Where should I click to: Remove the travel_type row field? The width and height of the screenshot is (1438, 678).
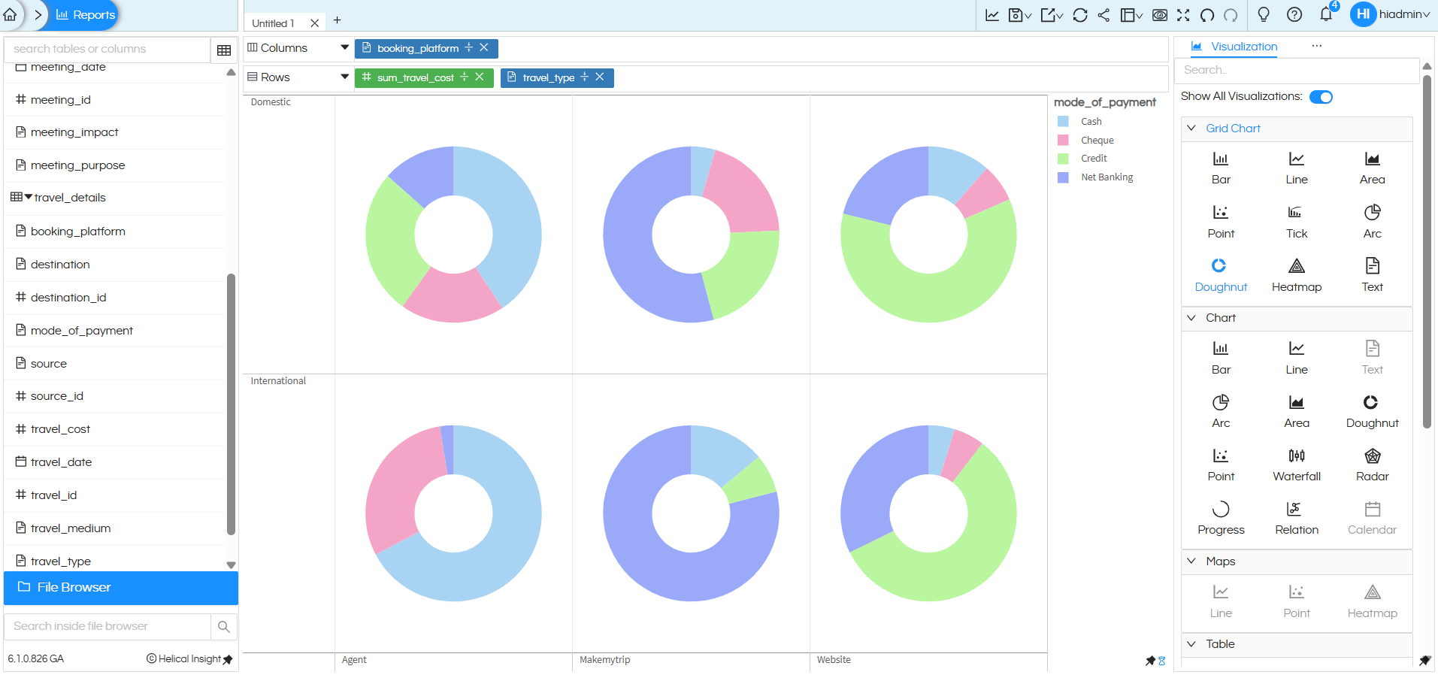[599, 77]
